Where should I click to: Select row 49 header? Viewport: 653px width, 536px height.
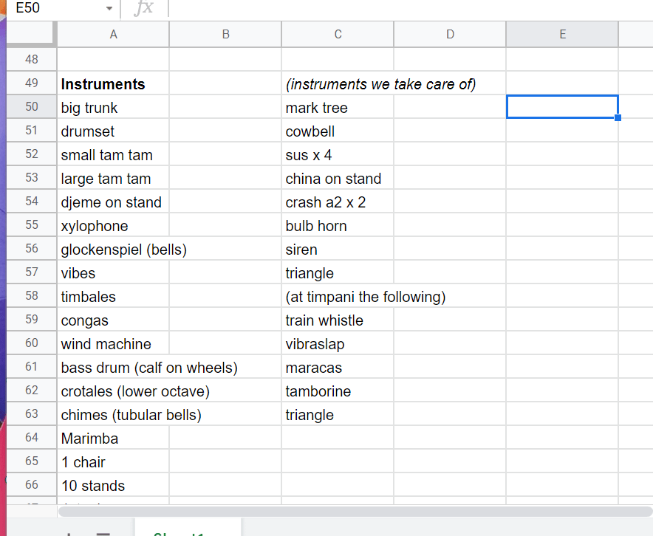(x=31, y=84)
